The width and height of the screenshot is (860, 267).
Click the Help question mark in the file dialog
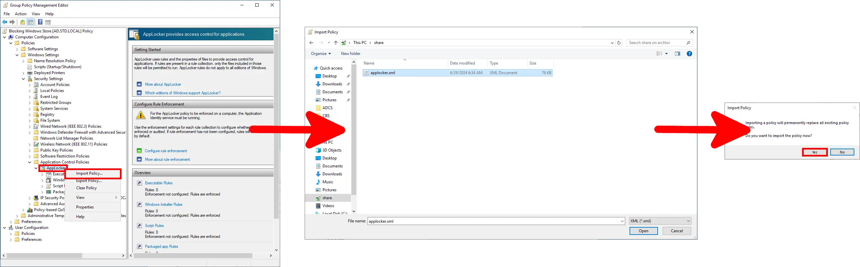coord(689,54)
